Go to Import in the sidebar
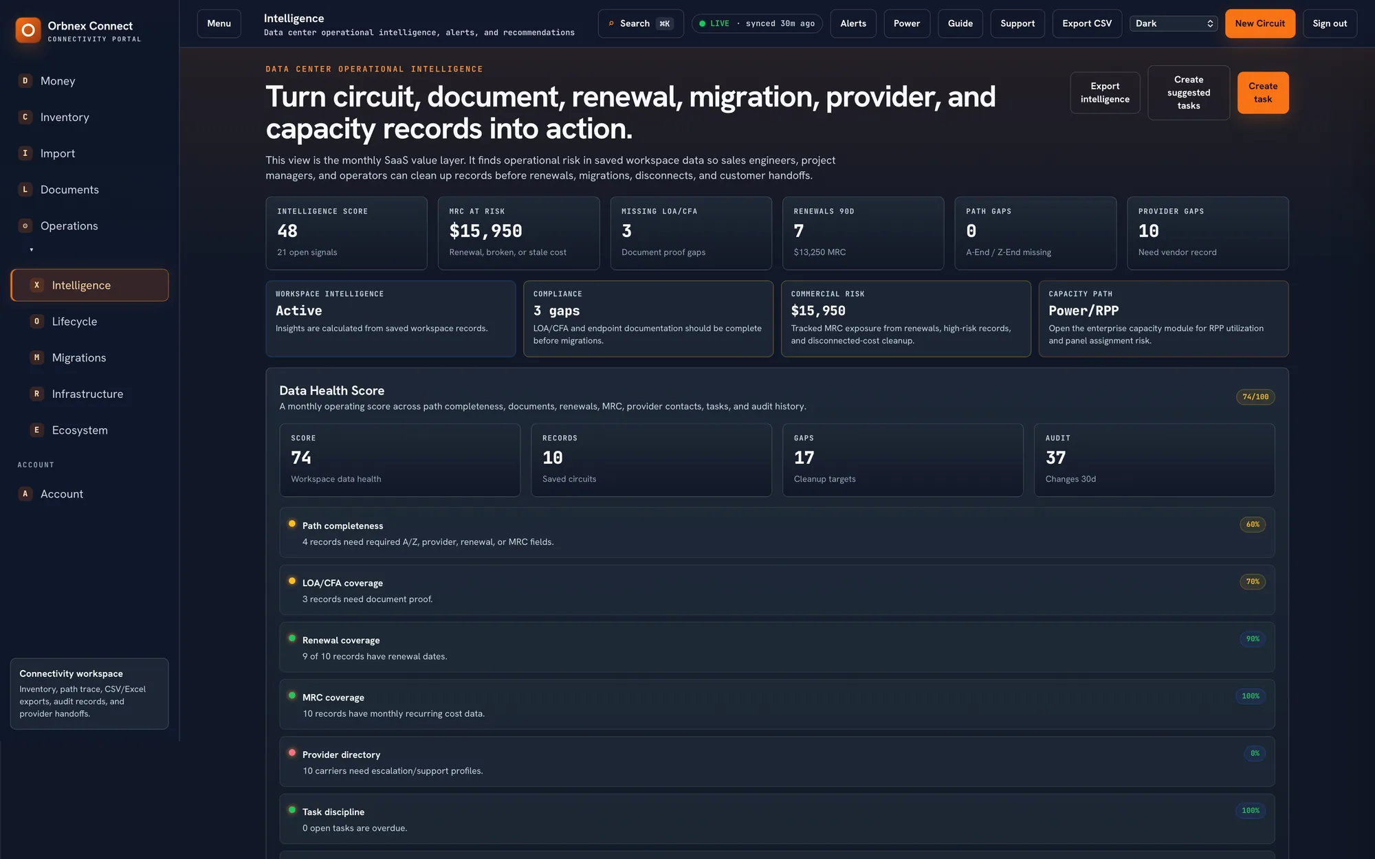 point(89,153)
